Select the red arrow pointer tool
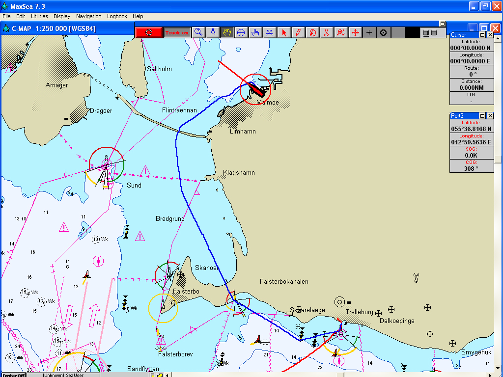Viewport: 503px width, 377px height. point(283,32)
